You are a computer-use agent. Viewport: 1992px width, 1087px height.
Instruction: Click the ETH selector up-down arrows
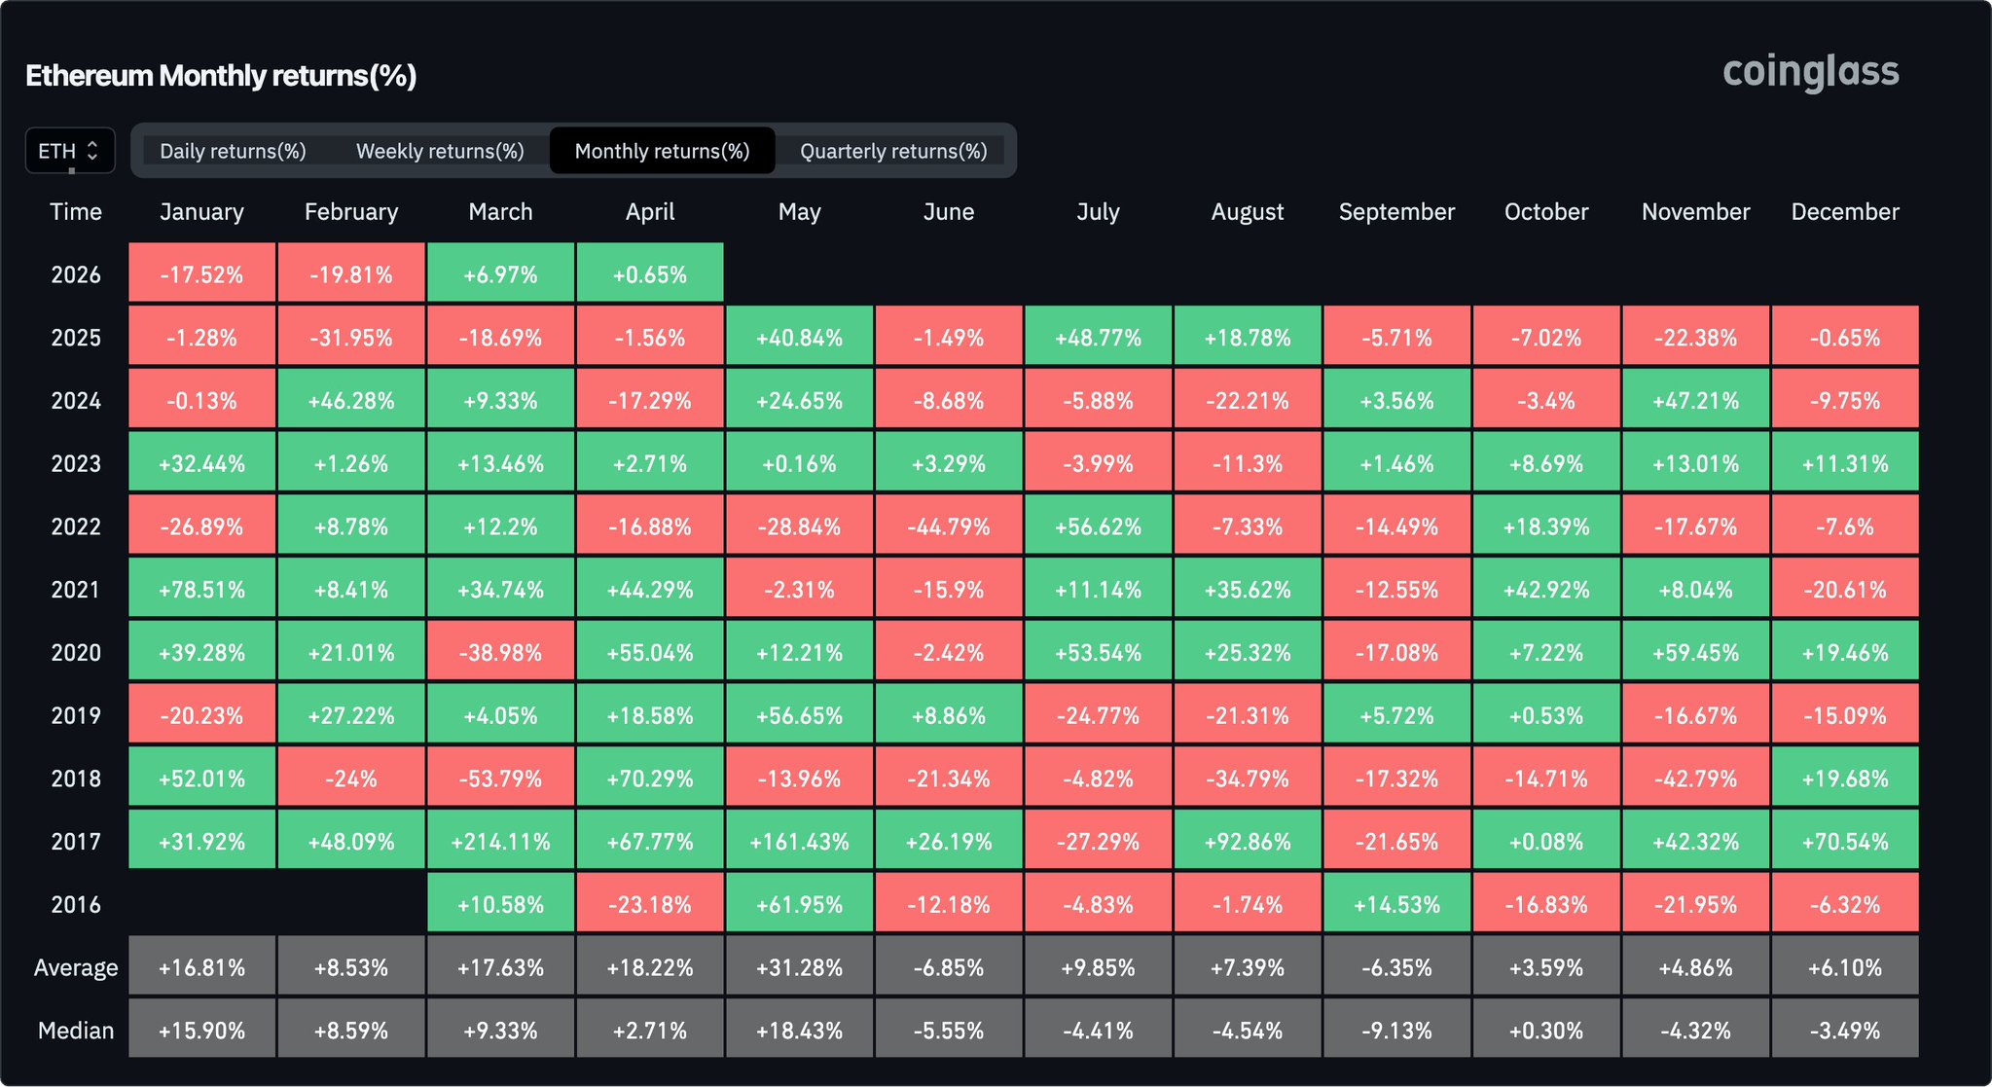(x=92, y=151)
